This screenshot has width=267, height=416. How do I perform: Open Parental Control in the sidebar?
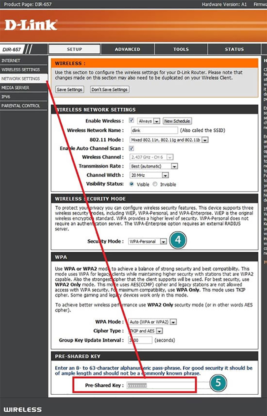(21, 106)
